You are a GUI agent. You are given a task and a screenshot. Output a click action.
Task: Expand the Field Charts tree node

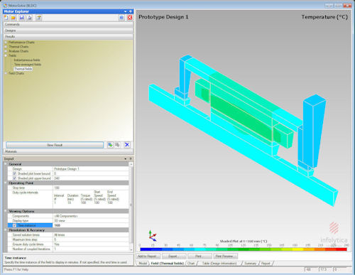(6, 73)
